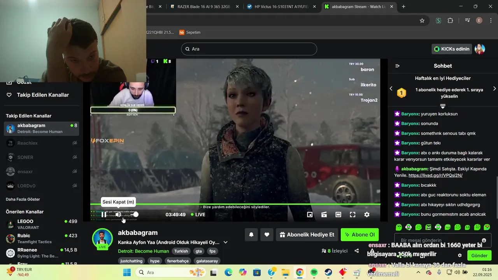Image resolution: width=498 pixels, height=280 pixels.
Task: Select the Turkish language tag
Action: coord(181,251)
